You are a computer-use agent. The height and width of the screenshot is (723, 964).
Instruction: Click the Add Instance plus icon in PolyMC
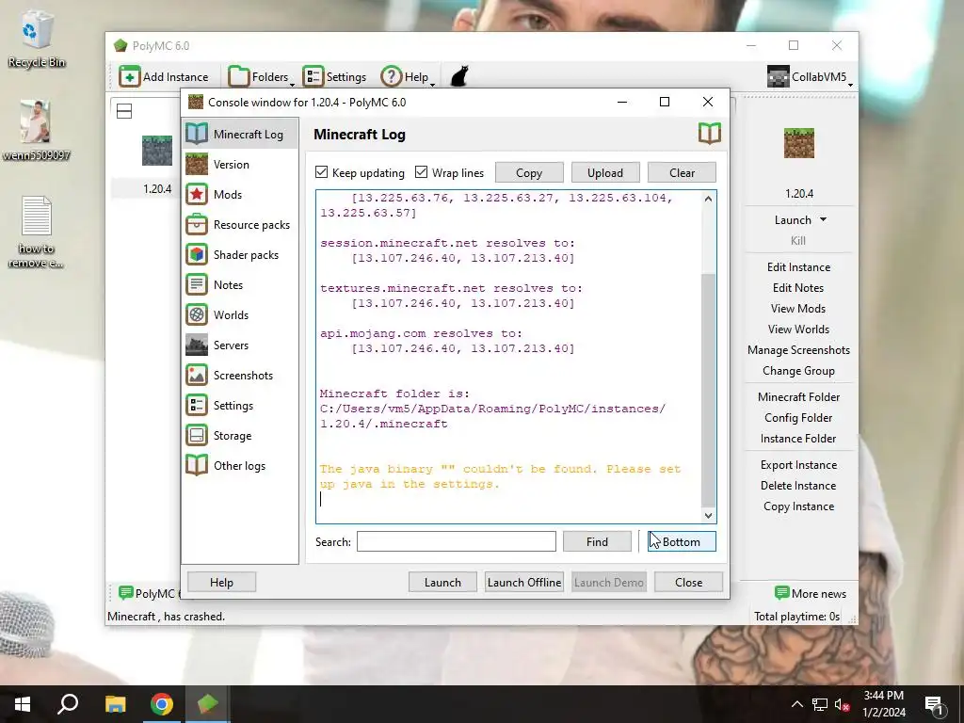(130, 77)
